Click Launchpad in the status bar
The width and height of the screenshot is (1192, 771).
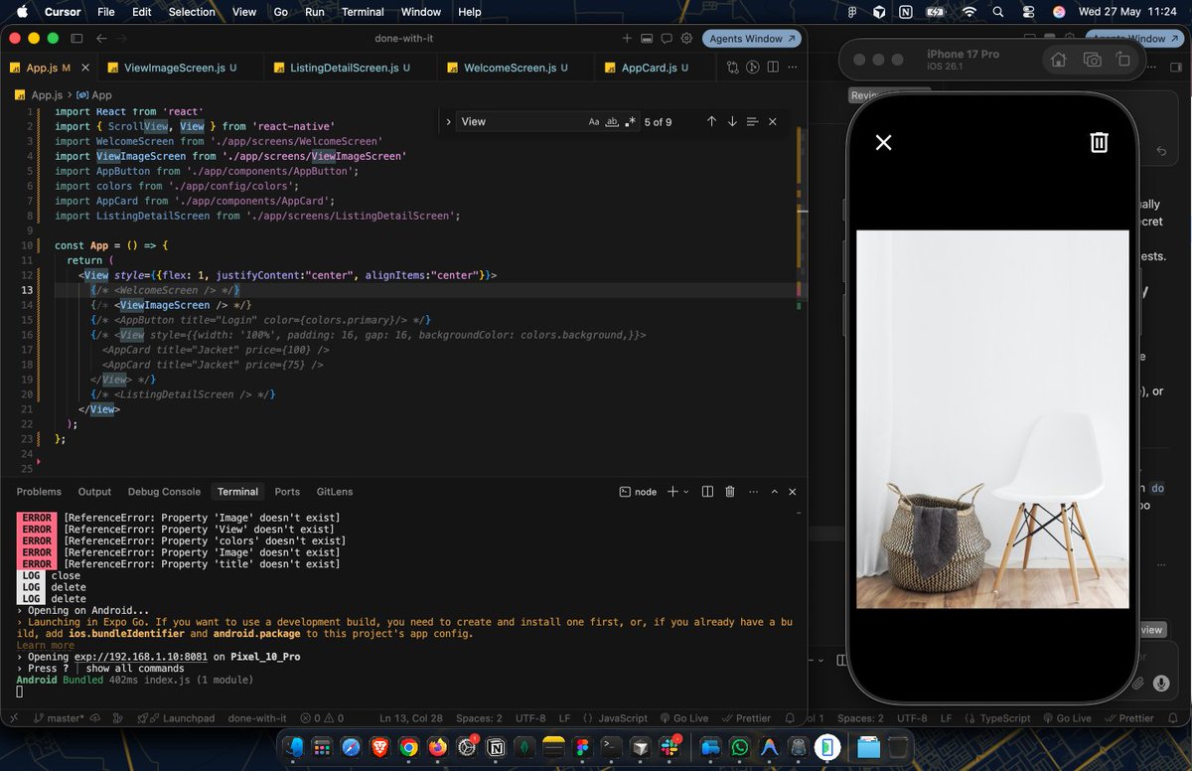[x=177, y=718]
